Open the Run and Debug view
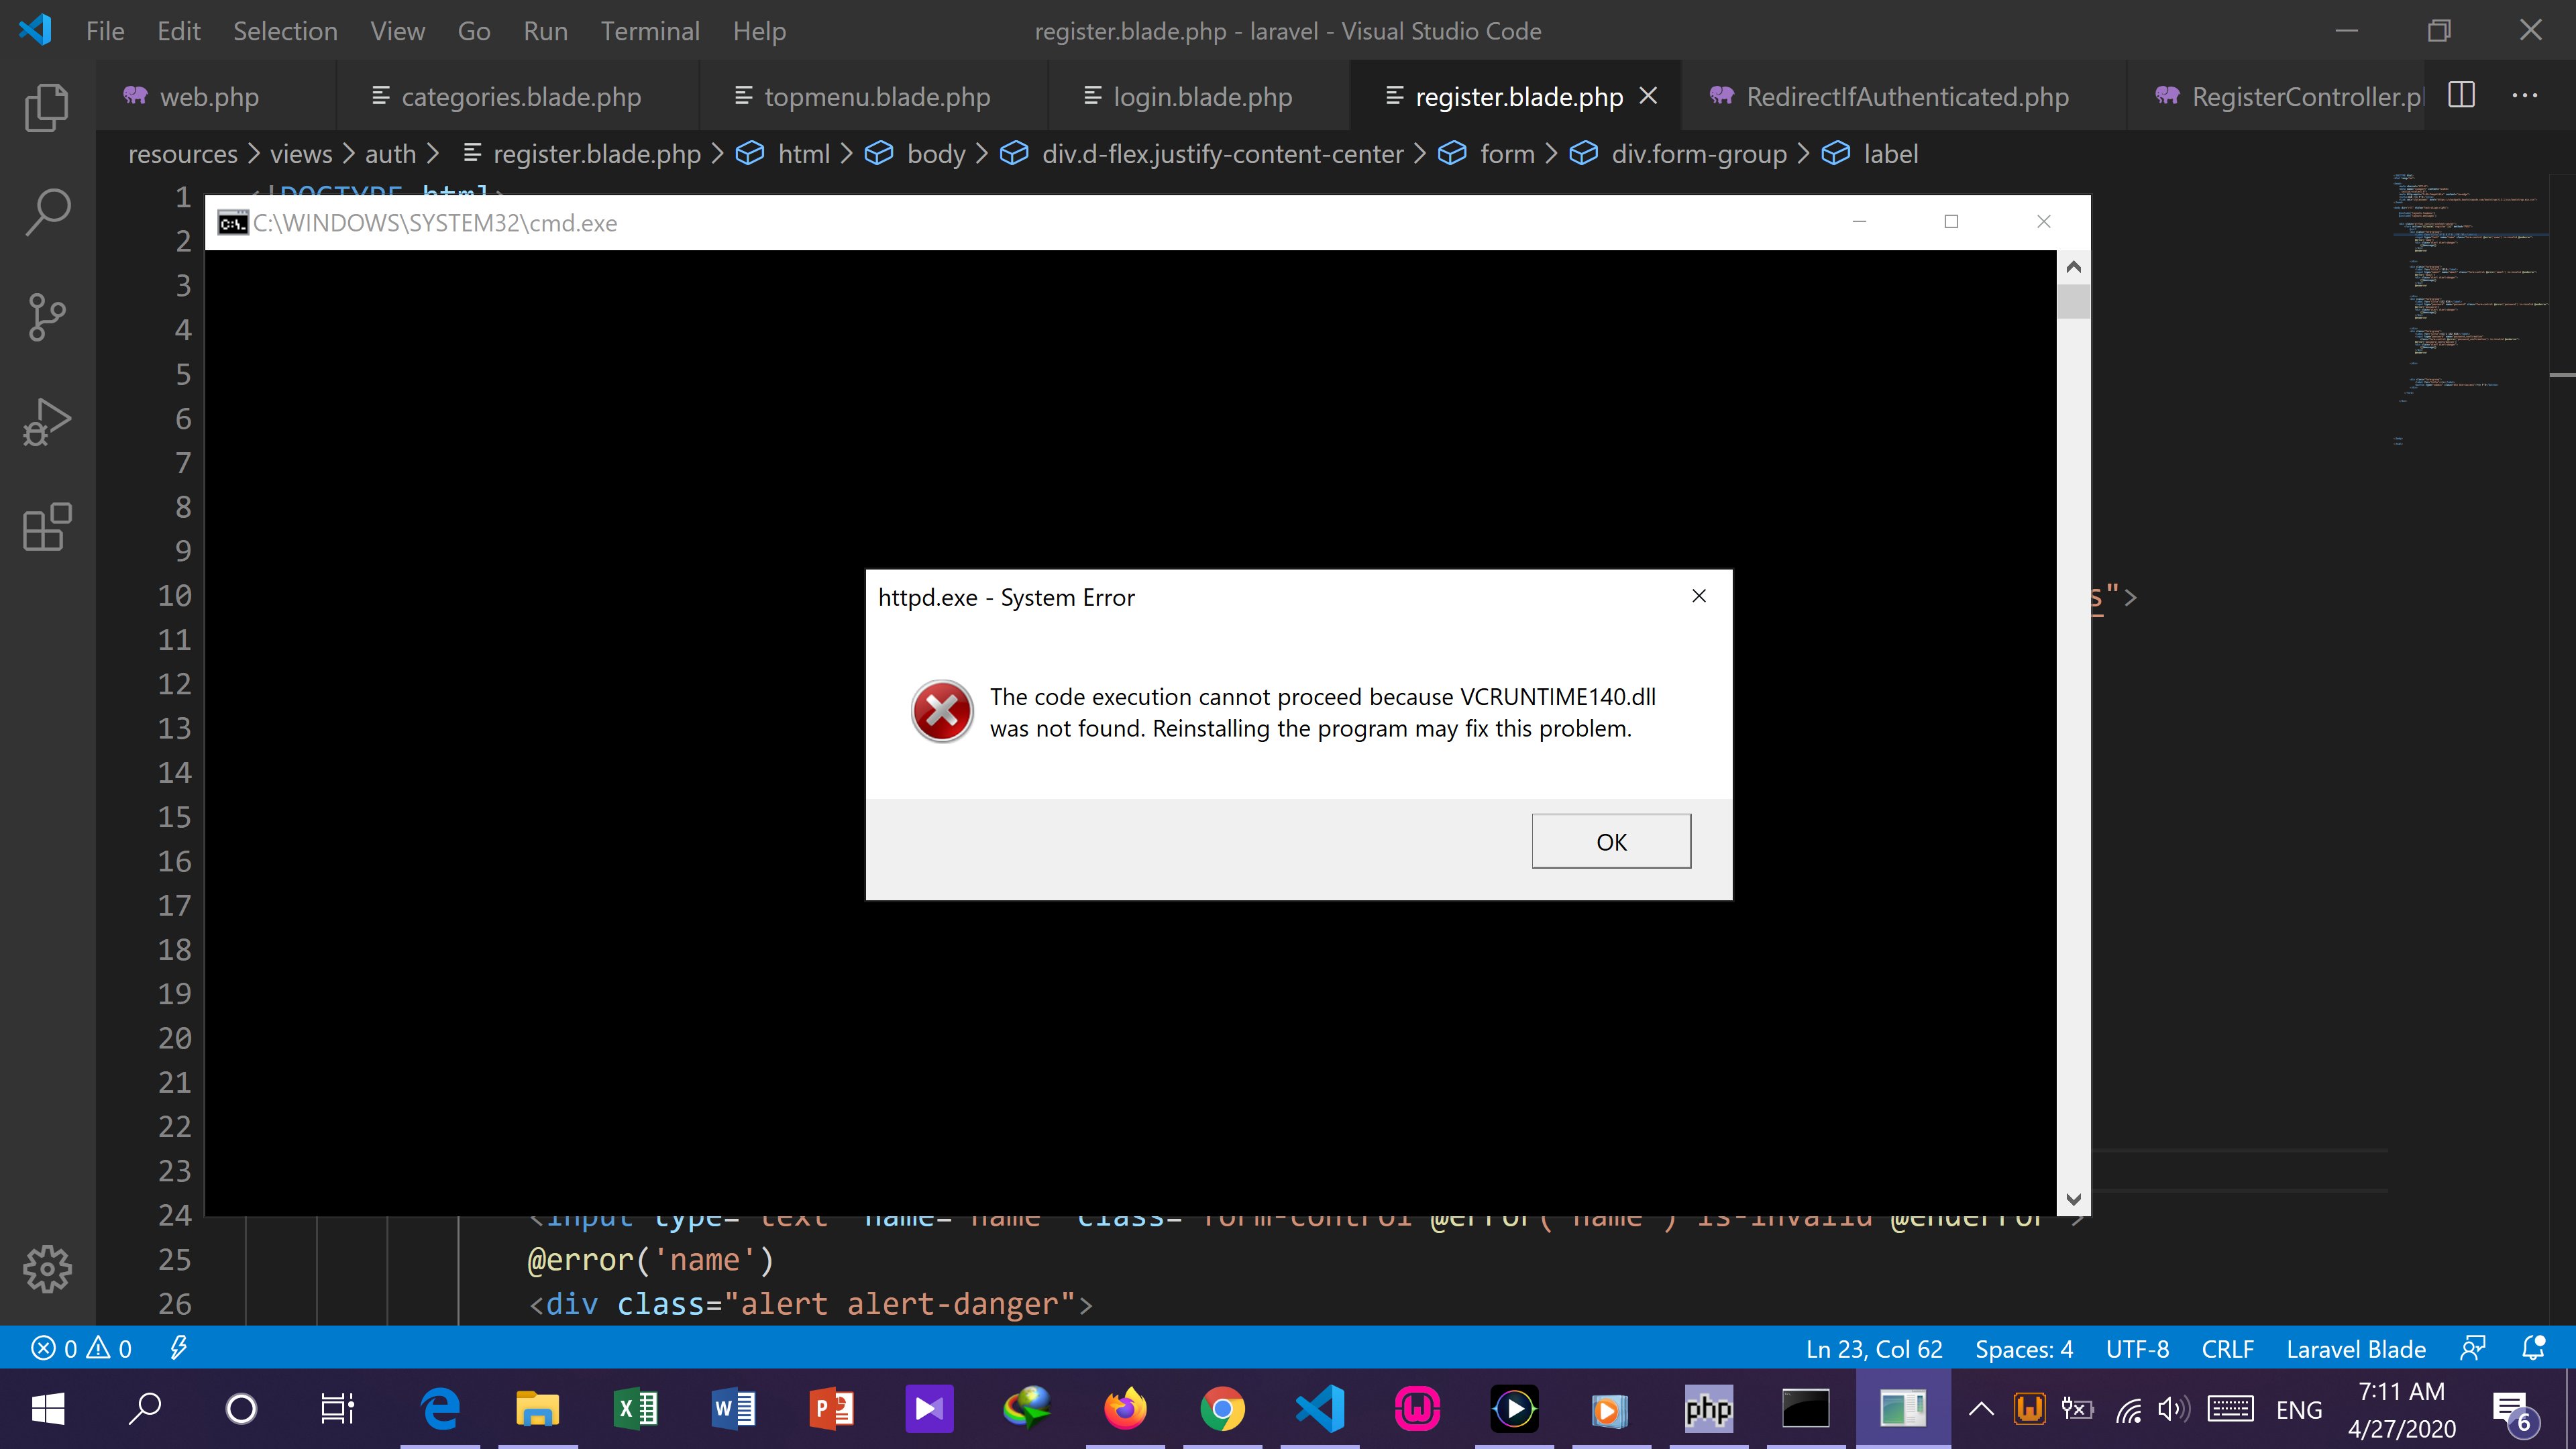Viewport: 2576px width, 1449px height. click(47, 423)
